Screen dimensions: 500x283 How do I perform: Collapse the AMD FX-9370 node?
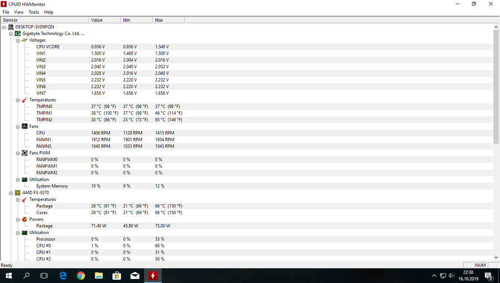click(x=11, y=193)
